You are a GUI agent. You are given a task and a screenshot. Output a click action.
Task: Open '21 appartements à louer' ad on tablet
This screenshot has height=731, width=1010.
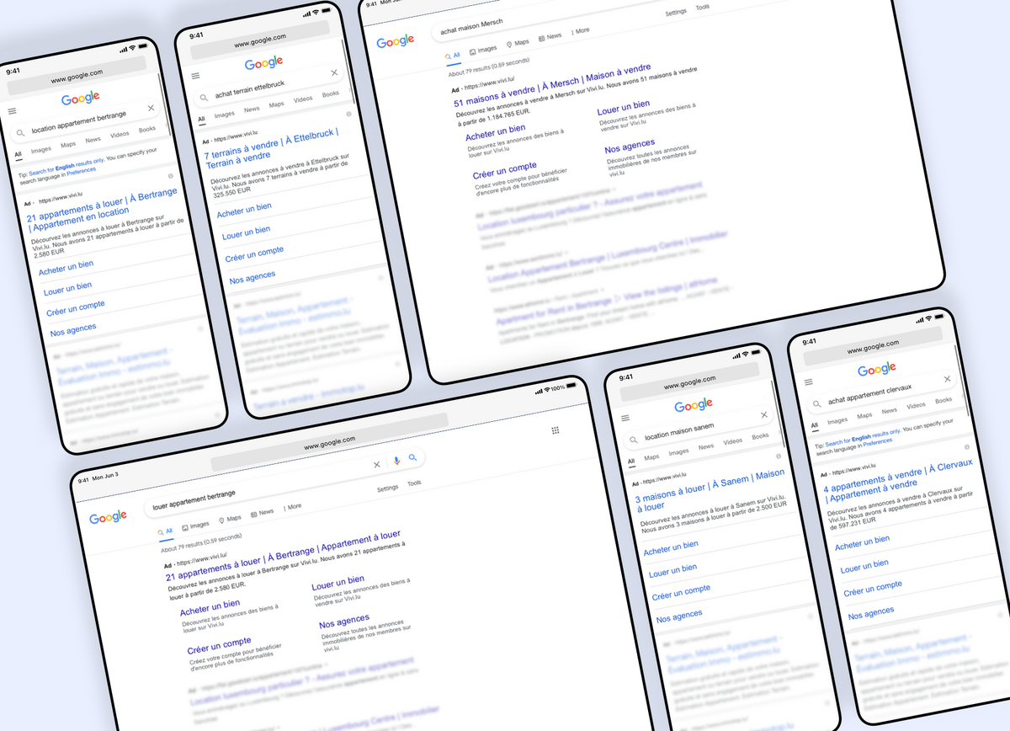click(284, 556)
